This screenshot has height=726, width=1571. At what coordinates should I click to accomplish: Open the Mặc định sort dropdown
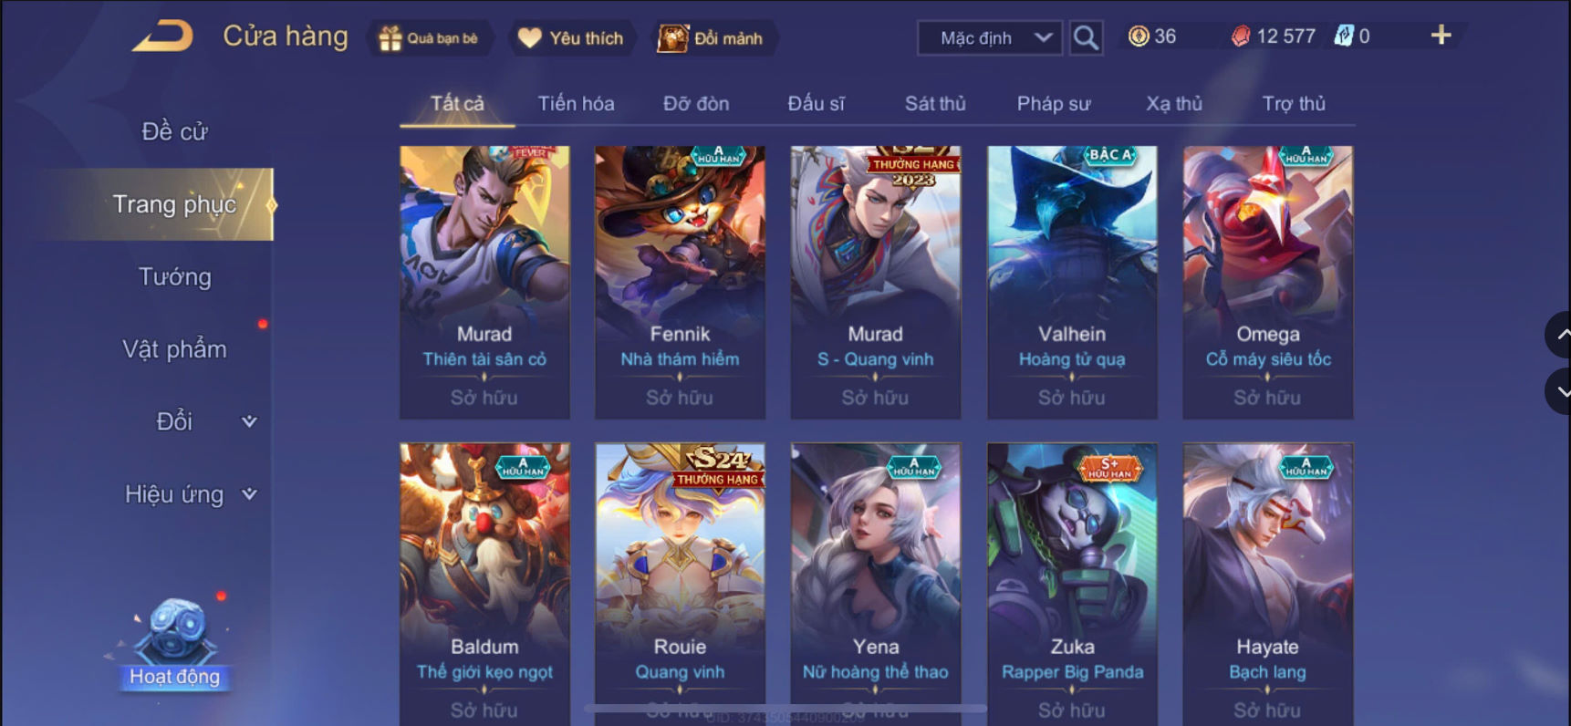pos(990,38)
